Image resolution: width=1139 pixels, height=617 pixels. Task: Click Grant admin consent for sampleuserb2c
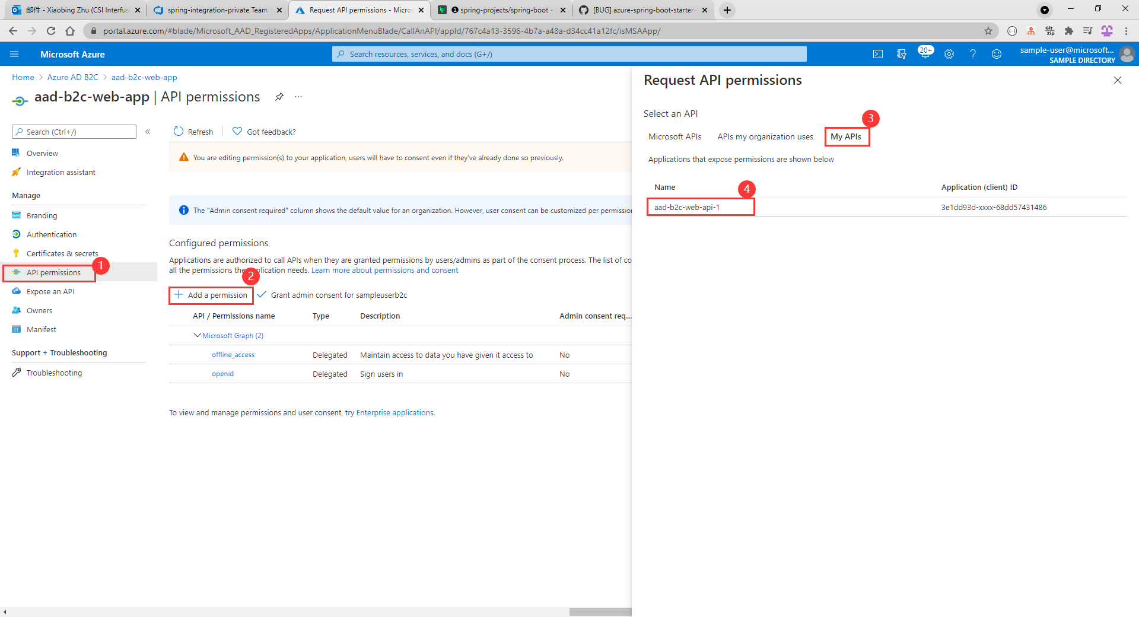(x=332, y=295)
